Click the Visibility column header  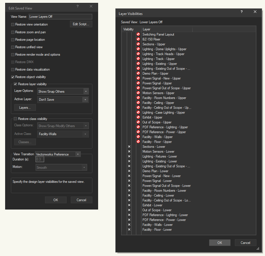coord(128,29)
